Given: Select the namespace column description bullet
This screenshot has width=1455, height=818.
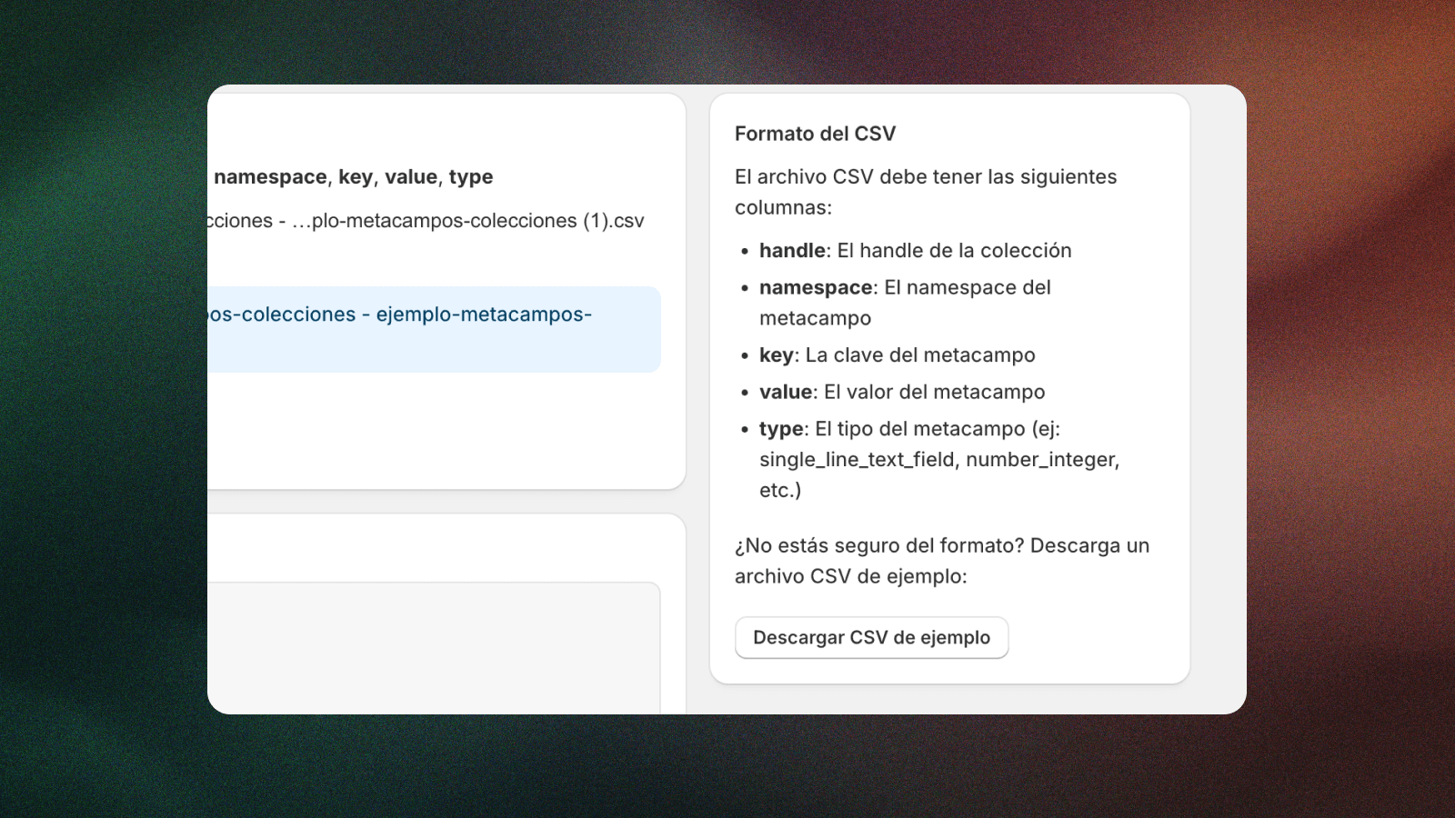Looking at the screenshot, I should point(904,287).
